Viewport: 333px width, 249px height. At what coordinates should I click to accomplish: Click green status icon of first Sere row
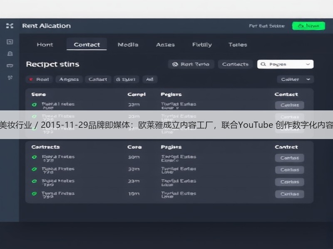pos(34,105)
